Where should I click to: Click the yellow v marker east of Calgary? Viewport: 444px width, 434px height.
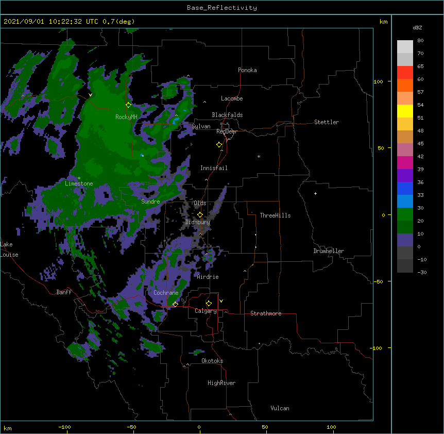(221, 301)
